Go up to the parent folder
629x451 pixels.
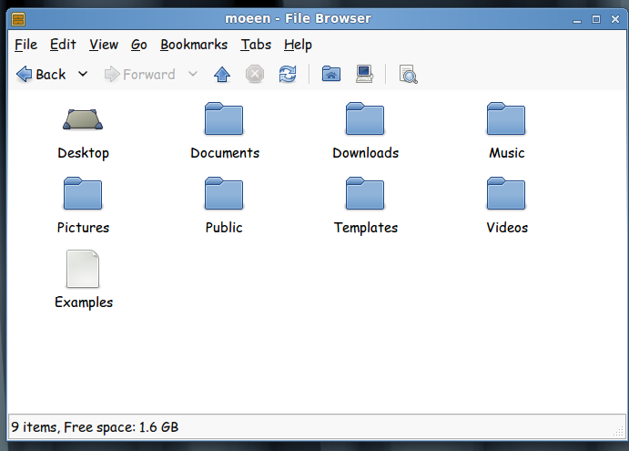[222, 75]
